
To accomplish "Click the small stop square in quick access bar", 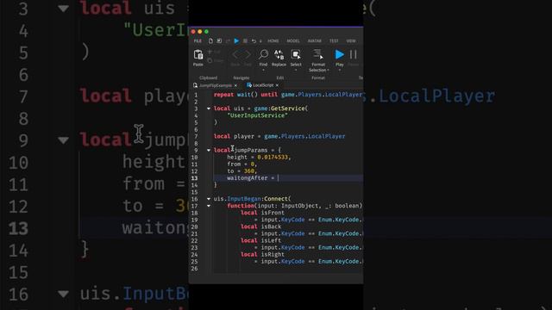I will [245, 41].
